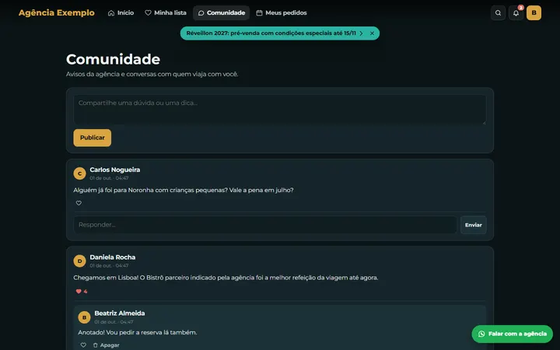Click the Comunidade page heading

tap(113, 59)
